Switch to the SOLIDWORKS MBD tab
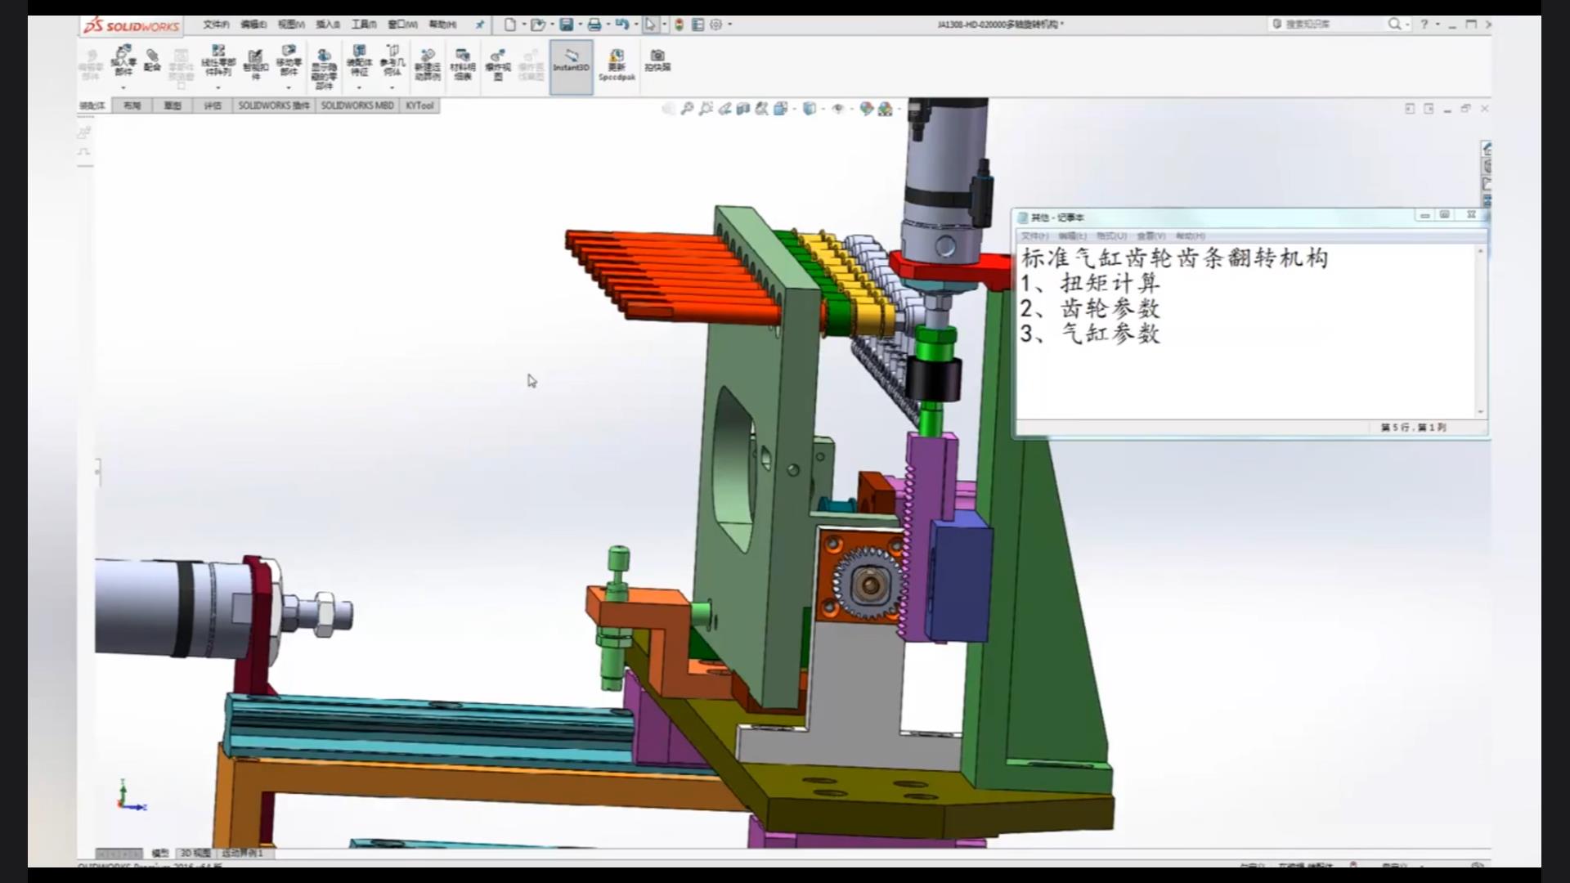Screen dimensions: 1570x883 coord(357,105)
